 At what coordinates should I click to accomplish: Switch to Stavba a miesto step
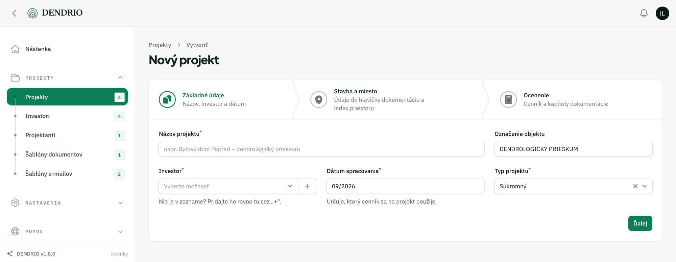pos(387,99)
